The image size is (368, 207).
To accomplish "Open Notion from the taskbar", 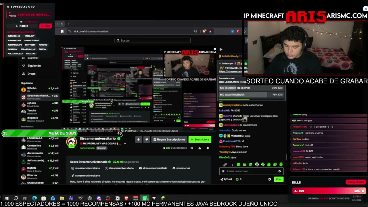I will pos(117,198).
